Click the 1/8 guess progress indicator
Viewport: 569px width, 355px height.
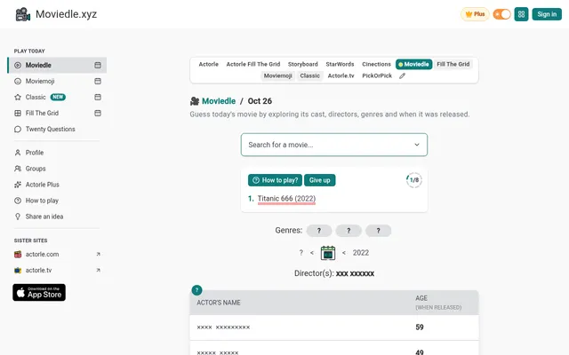tap(414, 180)
